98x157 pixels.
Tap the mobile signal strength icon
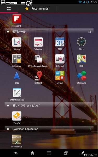coord(84,2)
